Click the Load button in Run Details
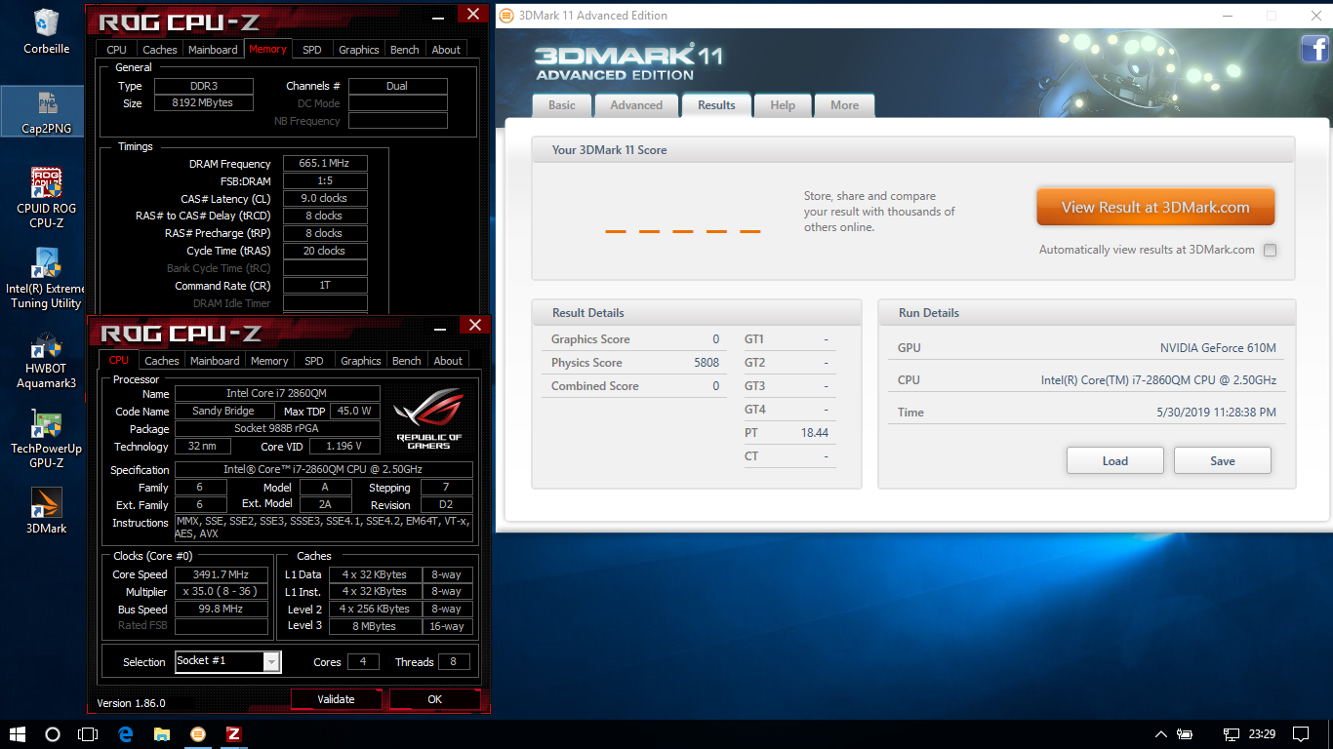Image resolution: width=1333 pixels, height=749 pixels. (1115, 461)
